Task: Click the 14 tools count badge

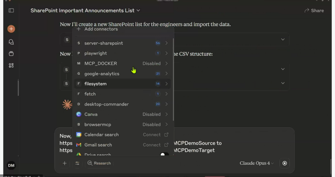Action: 158,84
